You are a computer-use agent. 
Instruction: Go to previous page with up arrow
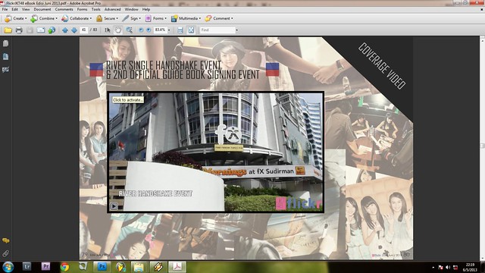point(65,30)
